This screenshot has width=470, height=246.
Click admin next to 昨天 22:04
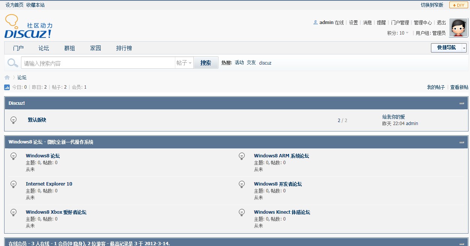tap(412, 124)
